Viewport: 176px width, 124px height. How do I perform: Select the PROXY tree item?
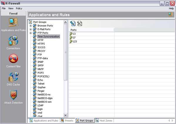point(41,51)
